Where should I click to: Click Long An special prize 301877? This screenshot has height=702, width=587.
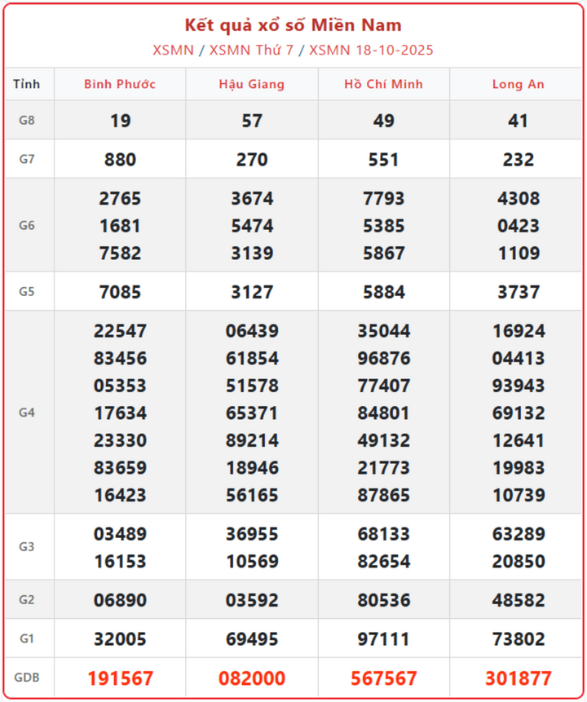click(x=518, y=678)
